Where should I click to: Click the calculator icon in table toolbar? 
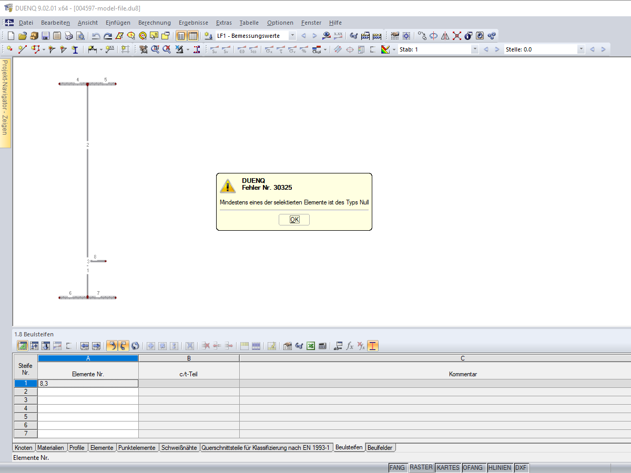tap(322, 346)
